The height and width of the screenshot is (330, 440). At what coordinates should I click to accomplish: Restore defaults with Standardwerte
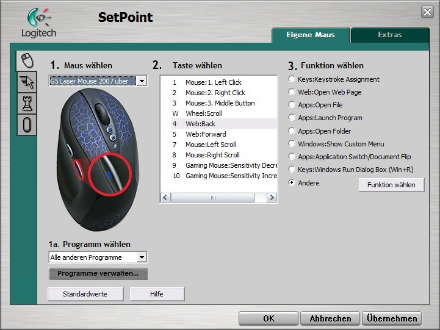coord(85,294)
